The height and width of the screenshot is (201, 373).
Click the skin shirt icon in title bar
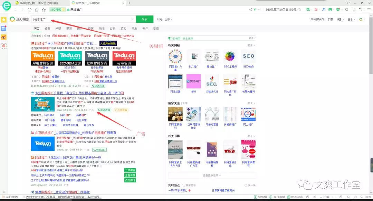pyautogui.click(x=348, y=3)
